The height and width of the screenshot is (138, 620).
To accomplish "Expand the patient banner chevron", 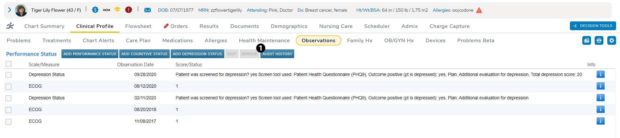I will click(9, 10).
